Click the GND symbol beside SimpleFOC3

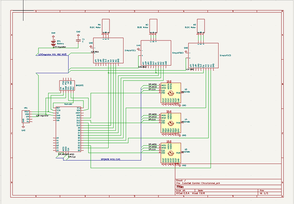coord(186,50)
